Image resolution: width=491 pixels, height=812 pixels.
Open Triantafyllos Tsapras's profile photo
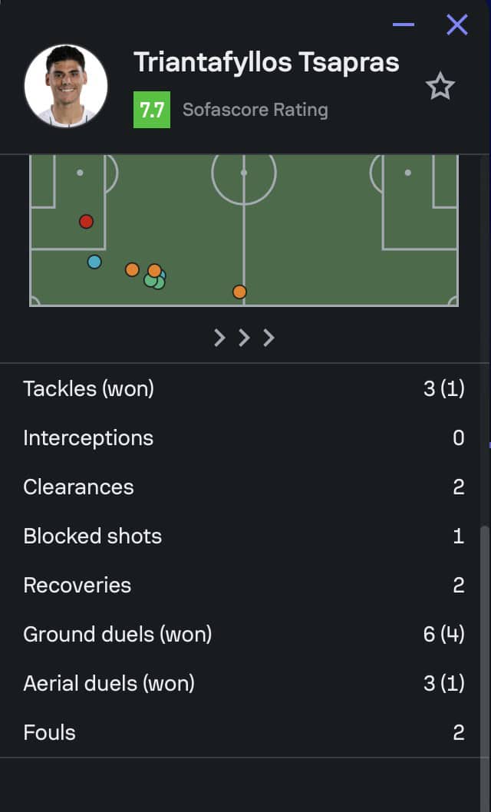click(x=66, y=86)
